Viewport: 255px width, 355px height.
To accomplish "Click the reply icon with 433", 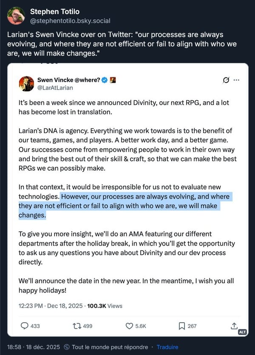I will (x=25, y=326).
